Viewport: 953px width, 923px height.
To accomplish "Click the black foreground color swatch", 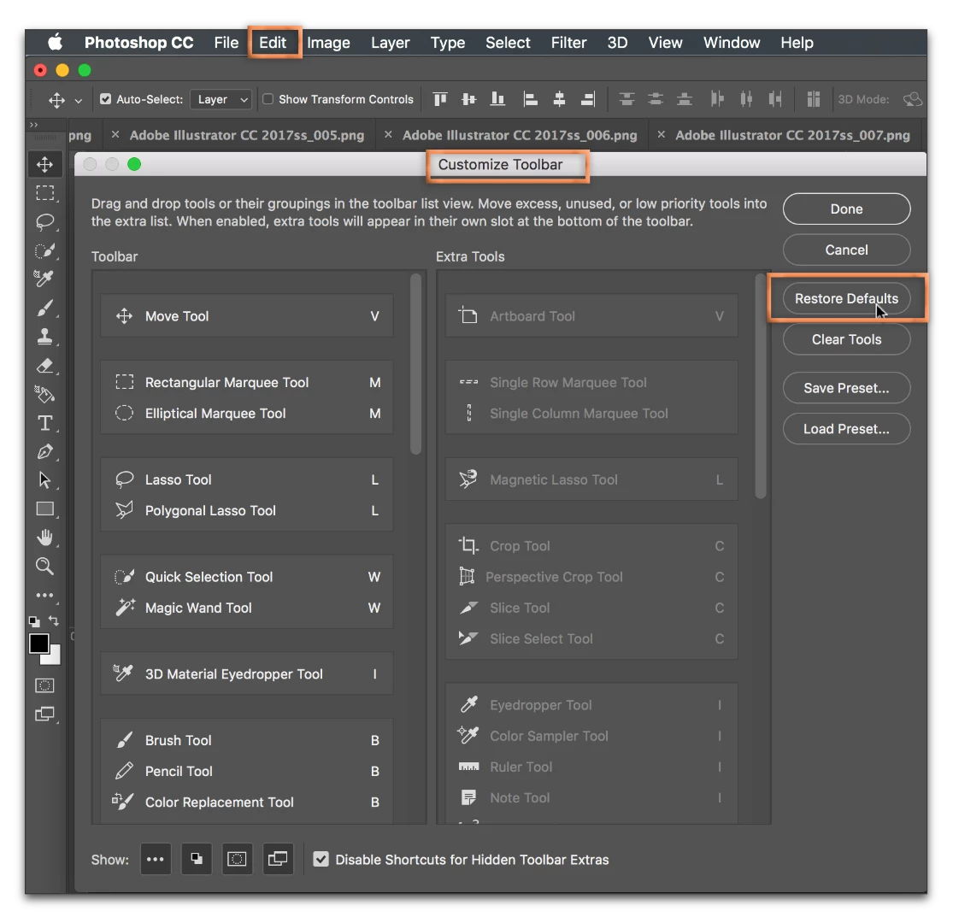I will [x=39, y=644].
